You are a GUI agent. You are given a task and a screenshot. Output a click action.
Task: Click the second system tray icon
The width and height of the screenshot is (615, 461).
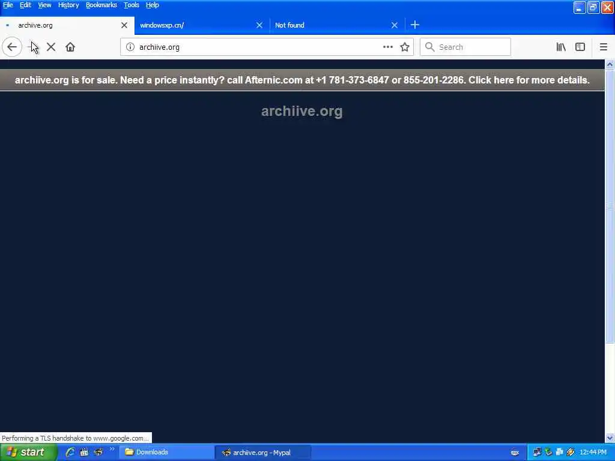548,453
